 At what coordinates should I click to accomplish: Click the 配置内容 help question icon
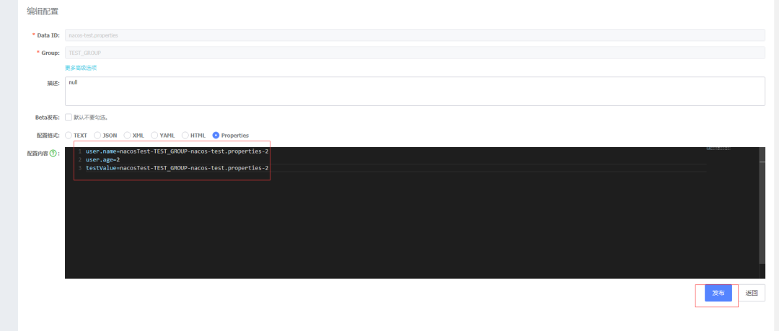click(x=53, y=153)
